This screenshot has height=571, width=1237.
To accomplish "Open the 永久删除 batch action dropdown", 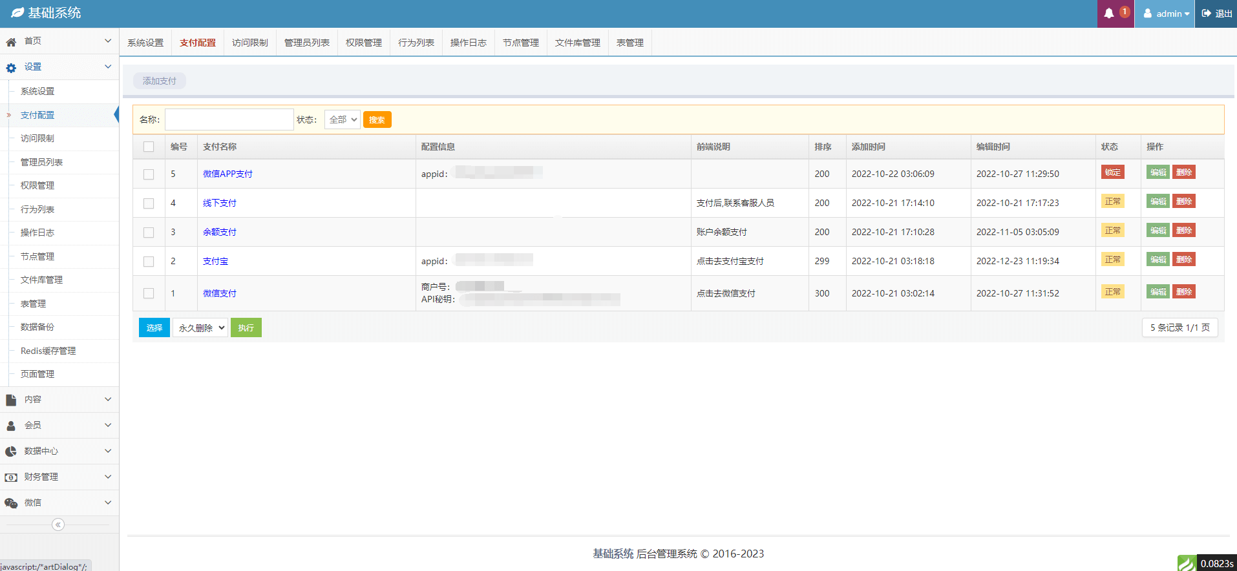I will pos(200,328).
